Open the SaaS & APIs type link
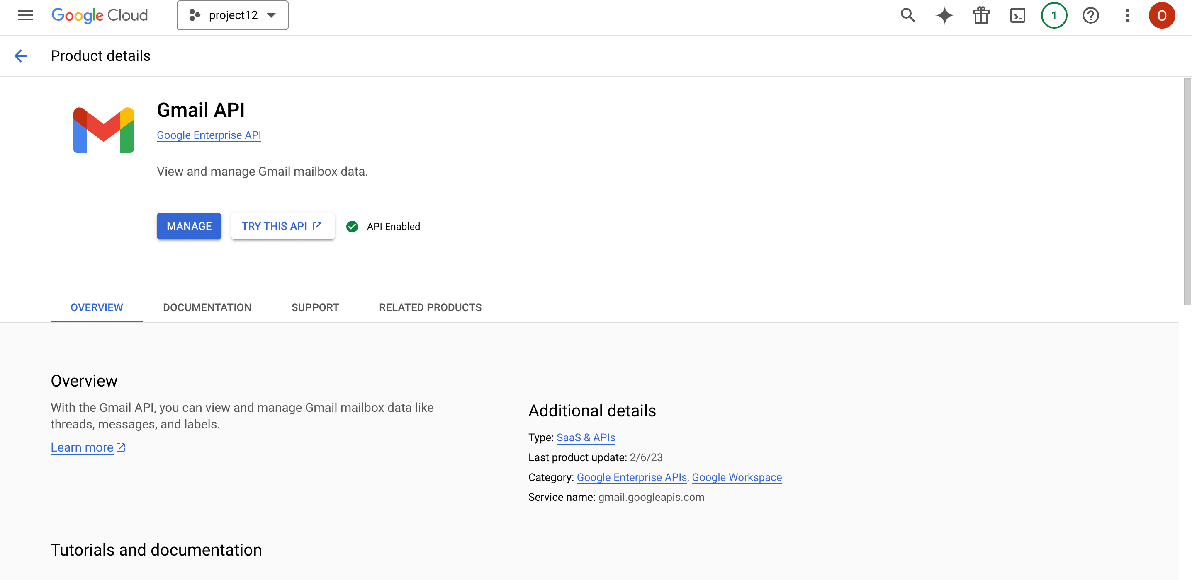Image resolution: width=1192 pixels, height=580 pixels. click(585, 437)
